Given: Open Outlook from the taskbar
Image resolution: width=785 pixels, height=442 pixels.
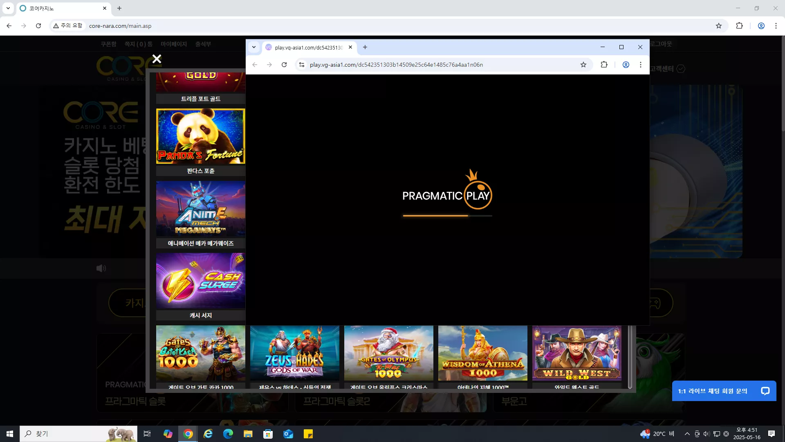Looking at the screenshot, I should [x=288, y=434].
